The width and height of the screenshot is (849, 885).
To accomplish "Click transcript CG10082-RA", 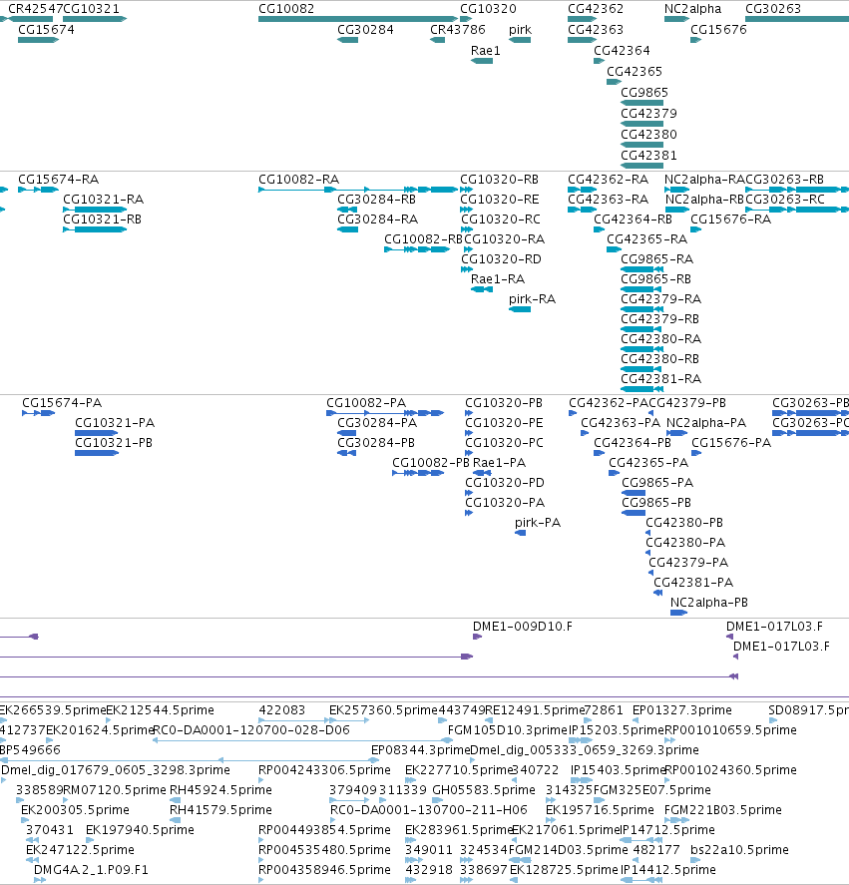I will click(358, 190).
